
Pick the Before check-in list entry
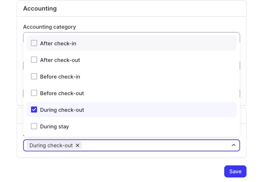coord(60,77)
